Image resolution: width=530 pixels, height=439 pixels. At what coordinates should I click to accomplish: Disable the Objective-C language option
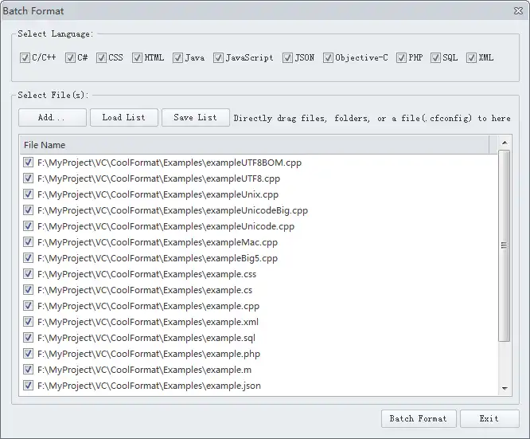click(328, 58)
